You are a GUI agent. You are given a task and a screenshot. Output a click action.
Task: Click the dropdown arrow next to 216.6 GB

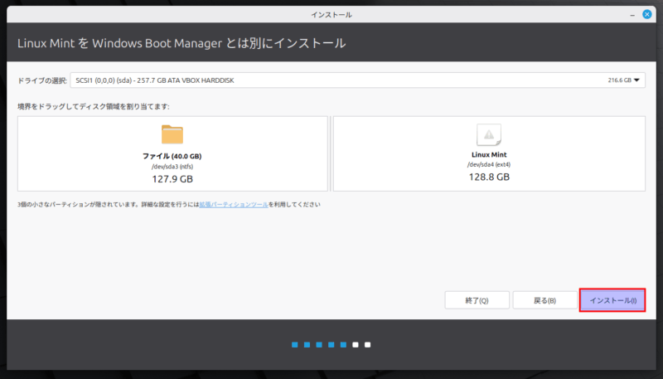click(x=637, y=80)
